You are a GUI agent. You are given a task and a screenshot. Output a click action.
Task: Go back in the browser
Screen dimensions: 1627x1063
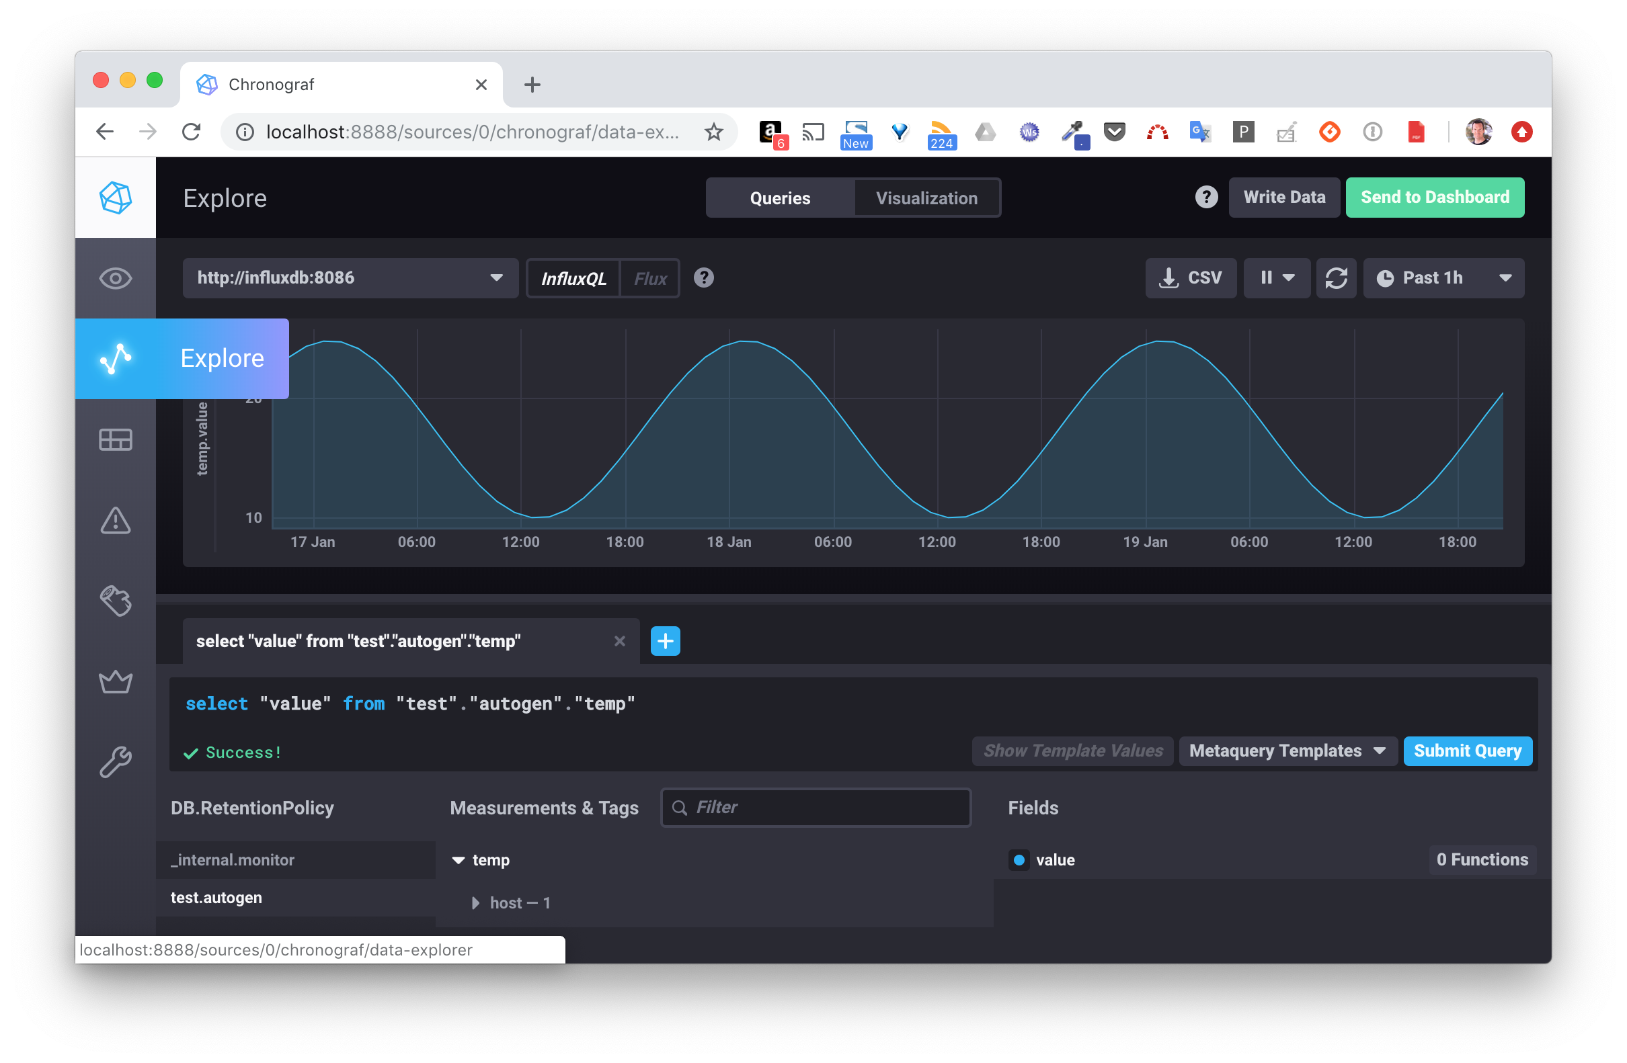coord(105,132)
